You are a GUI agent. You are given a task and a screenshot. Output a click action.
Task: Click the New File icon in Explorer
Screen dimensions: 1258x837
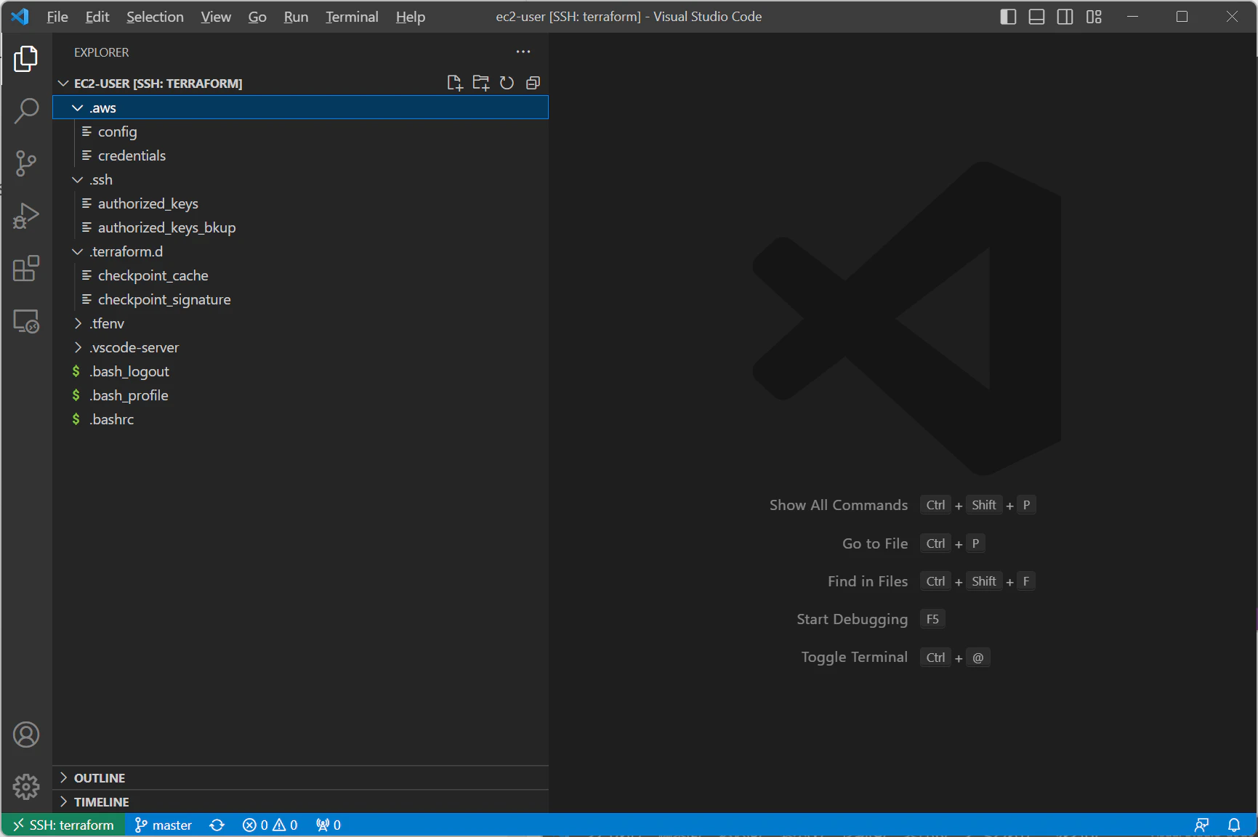click(455, 83)
